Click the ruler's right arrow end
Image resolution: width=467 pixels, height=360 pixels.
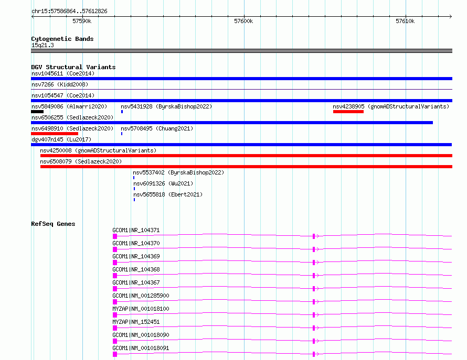[x=451, y=16]
